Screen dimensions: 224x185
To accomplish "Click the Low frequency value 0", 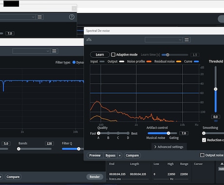I will (x=154, y=174).
